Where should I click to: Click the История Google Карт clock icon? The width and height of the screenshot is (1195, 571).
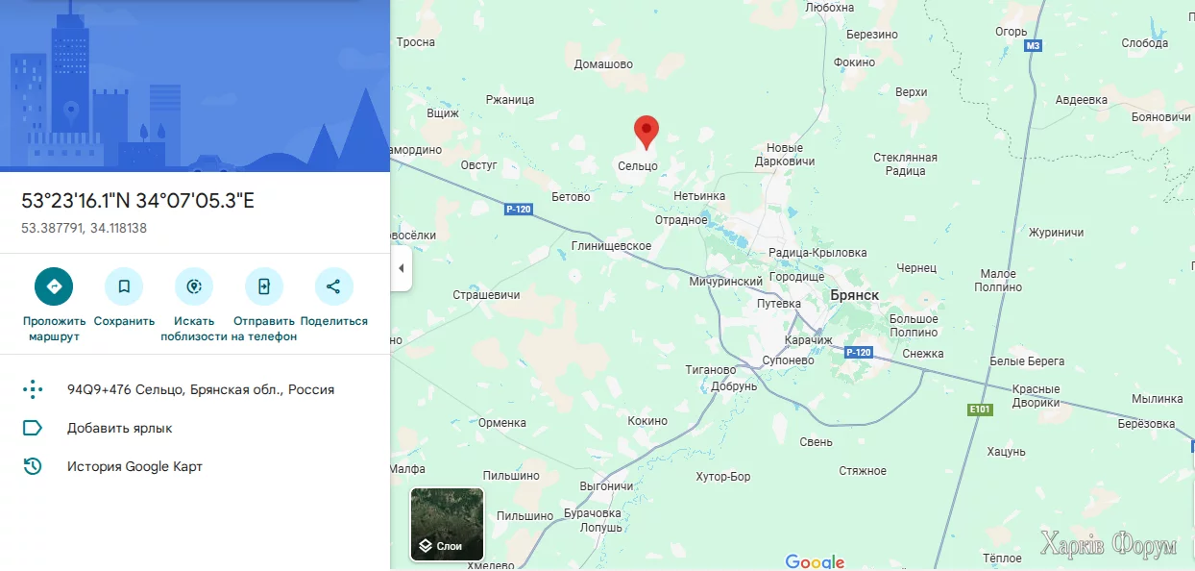33,466
